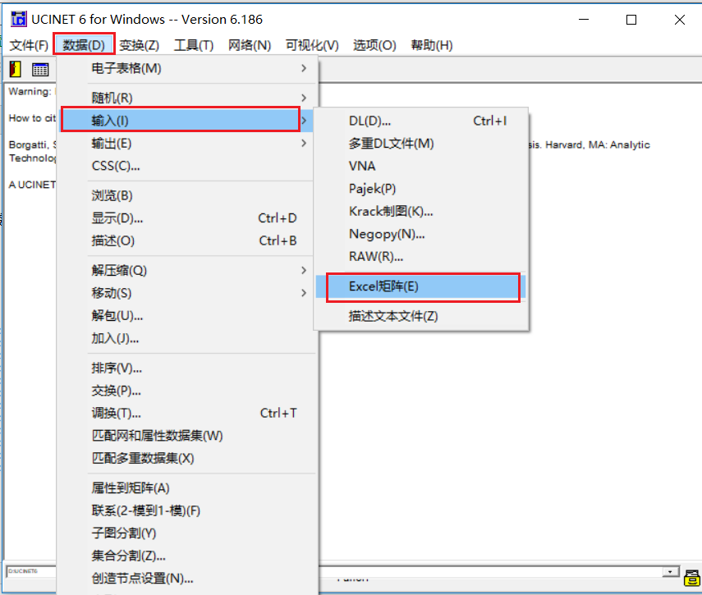The image size is (702, 595).
Task: Select 描述文本文件(Z) import option
Action: 421,316
